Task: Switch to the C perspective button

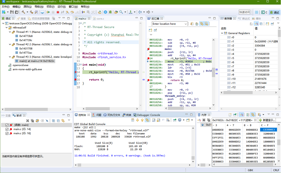Action: coord(264,12)
